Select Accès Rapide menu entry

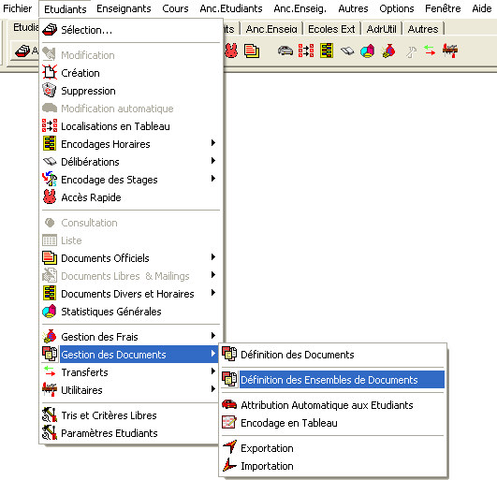pos(131,197)
